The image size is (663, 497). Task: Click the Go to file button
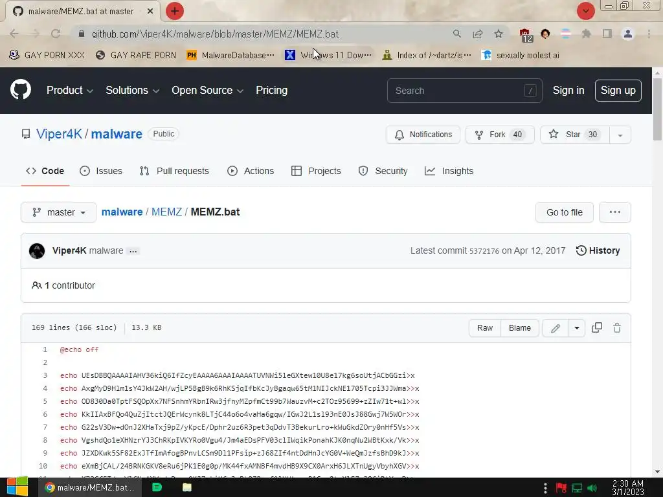tap(565, 212)
